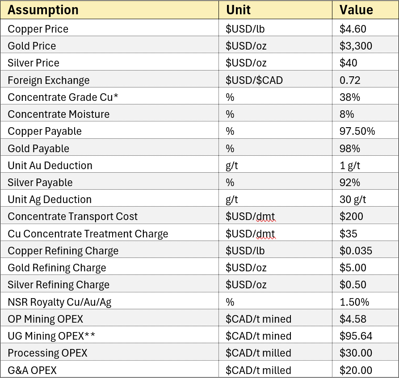Select the G&A OPEX value $20.00

click(356, 370)
